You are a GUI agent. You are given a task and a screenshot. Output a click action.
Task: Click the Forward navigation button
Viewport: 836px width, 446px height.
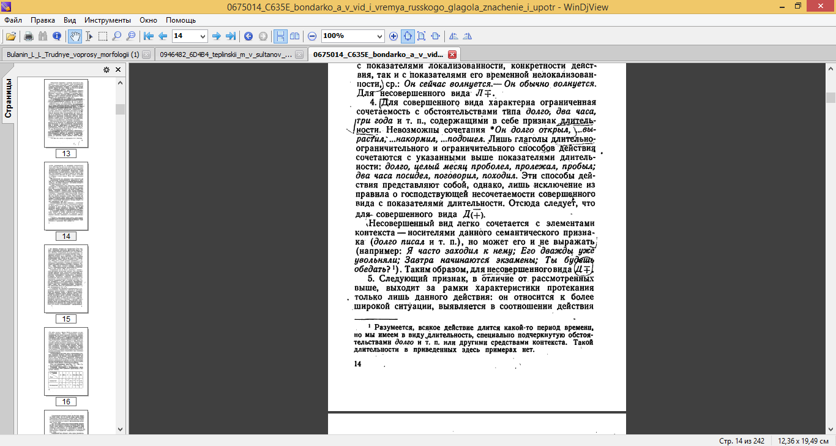[263, 36]
